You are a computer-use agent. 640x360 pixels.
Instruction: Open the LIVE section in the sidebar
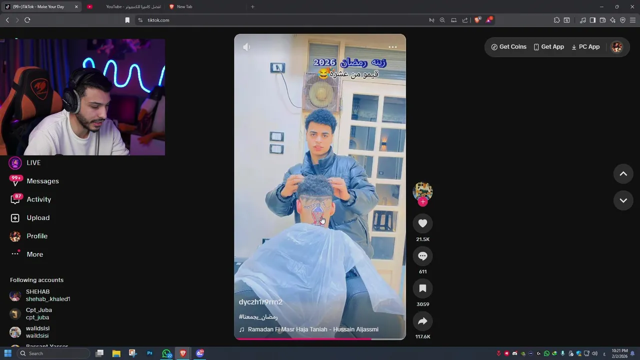point(25,163)
